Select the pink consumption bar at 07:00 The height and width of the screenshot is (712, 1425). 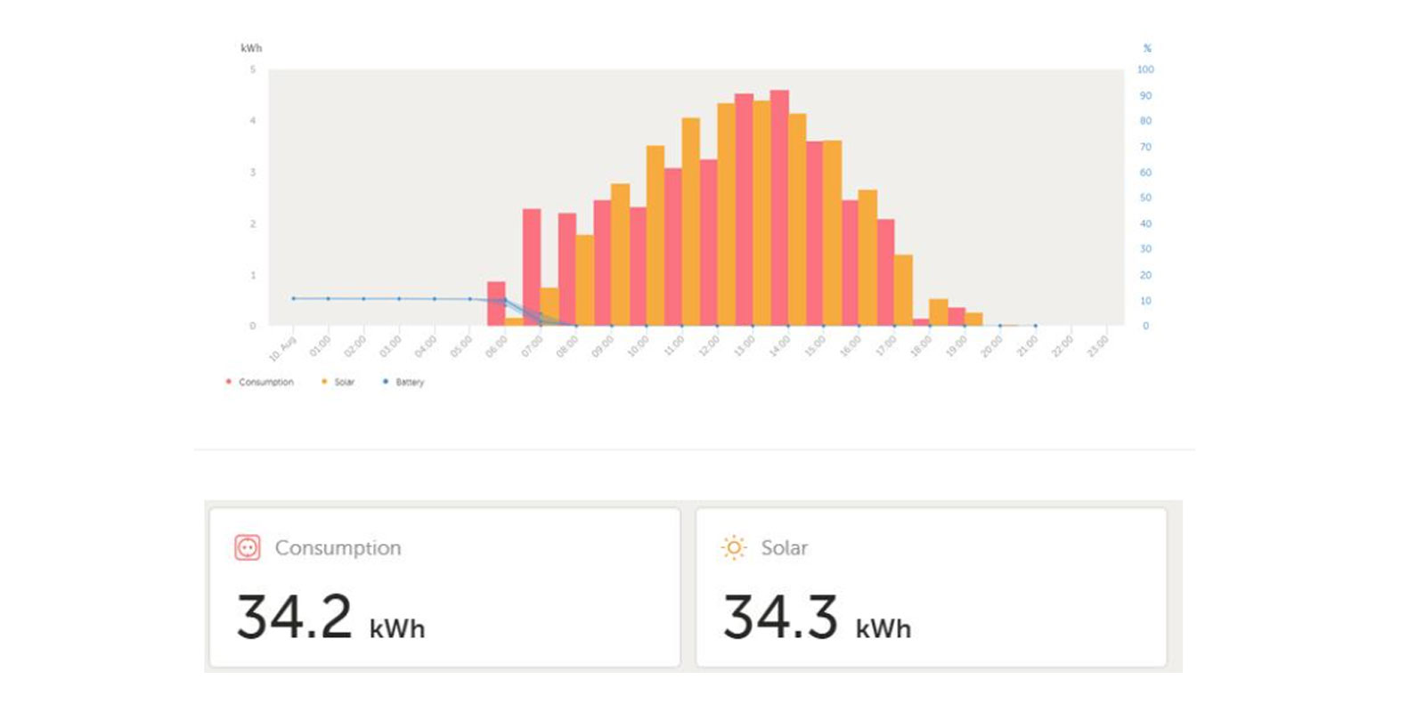532,267
